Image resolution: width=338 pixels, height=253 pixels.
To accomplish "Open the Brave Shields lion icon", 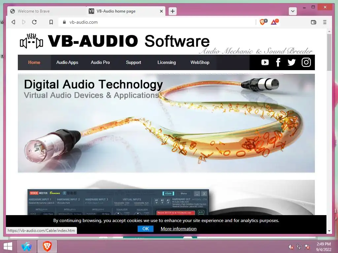I will pos(262,22).
